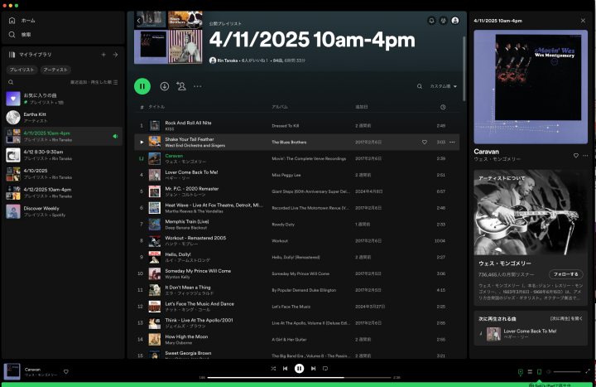The width and height of the screenshot is (596, 387).
Task: Open お気に入りの曲 liked songs playlist
Action: point(63,99)
